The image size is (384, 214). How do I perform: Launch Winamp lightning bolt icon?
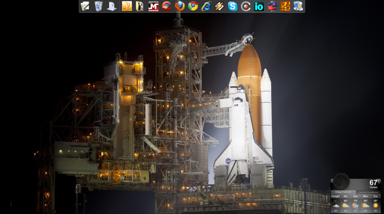click(x=219, y=6)
